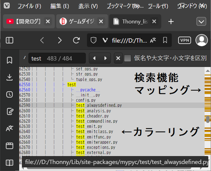Open test_alwaysdefined.py entry
Screen dimensions: 211x171
click(x=99, y=105)
